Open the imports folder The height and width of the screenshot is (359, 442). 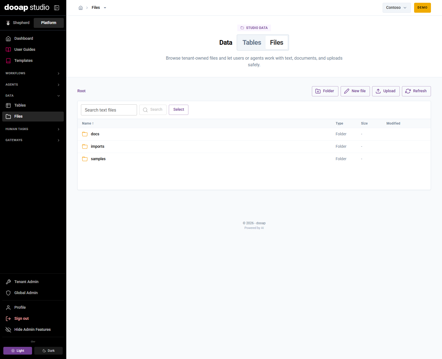click(x=254, y=146)
